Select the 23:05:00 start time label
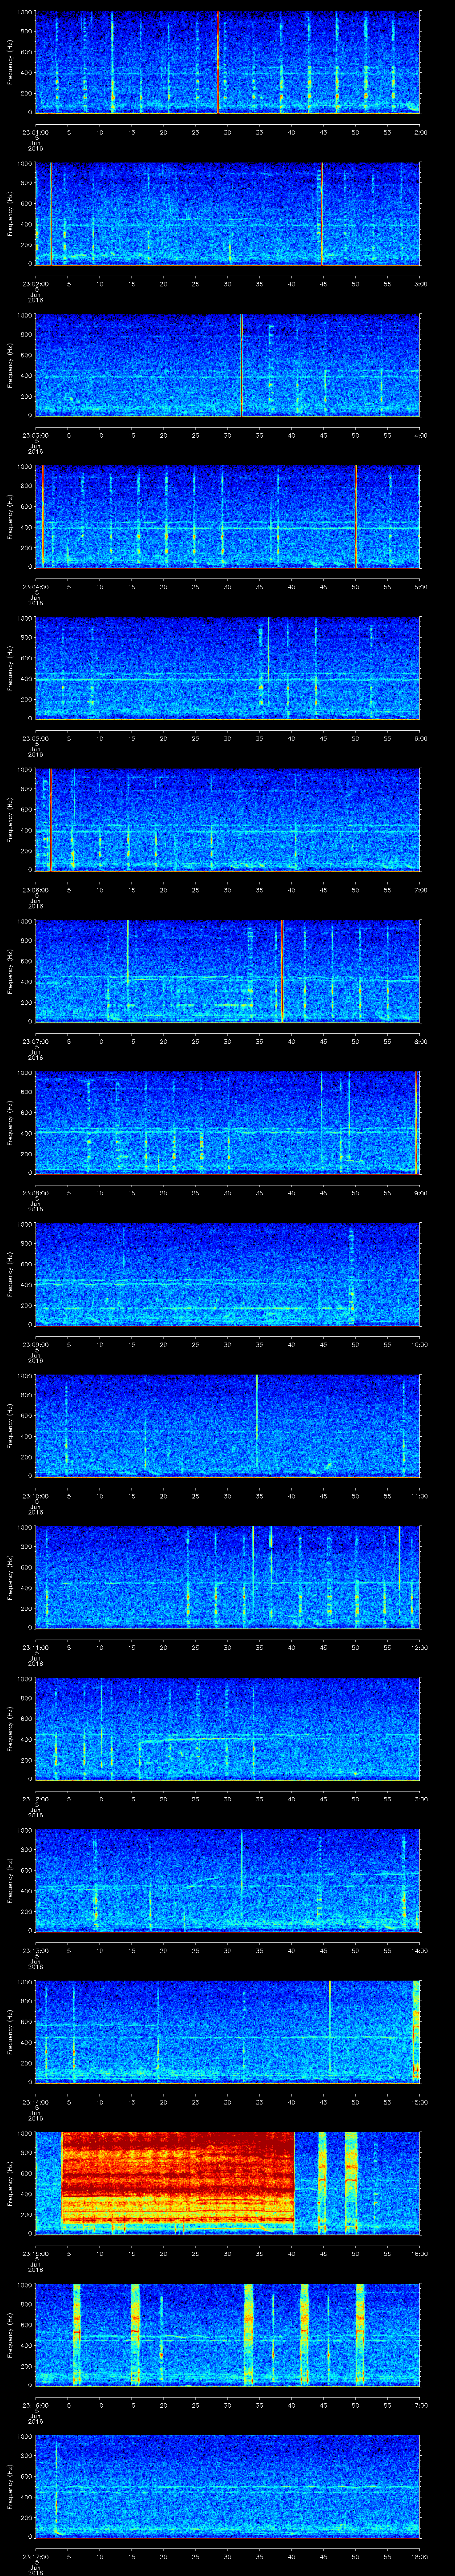This screenshot has width=455, height=2576. [x=35, y=738]
